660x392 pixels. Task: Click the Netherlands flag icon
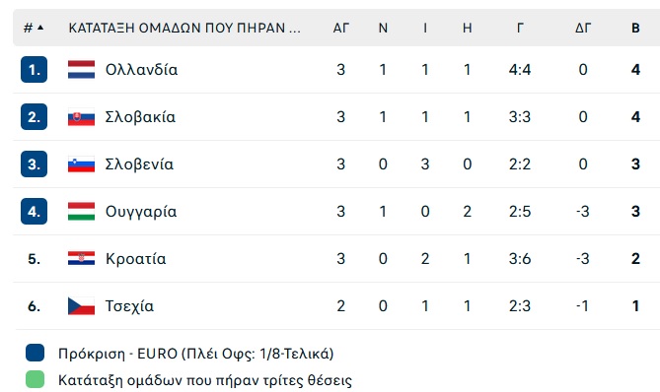tap(81, 69)
